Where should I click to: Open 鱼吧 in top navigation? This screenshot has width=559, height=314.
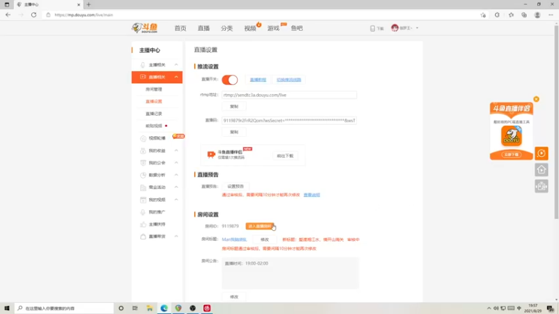click(x=296, y=28)
